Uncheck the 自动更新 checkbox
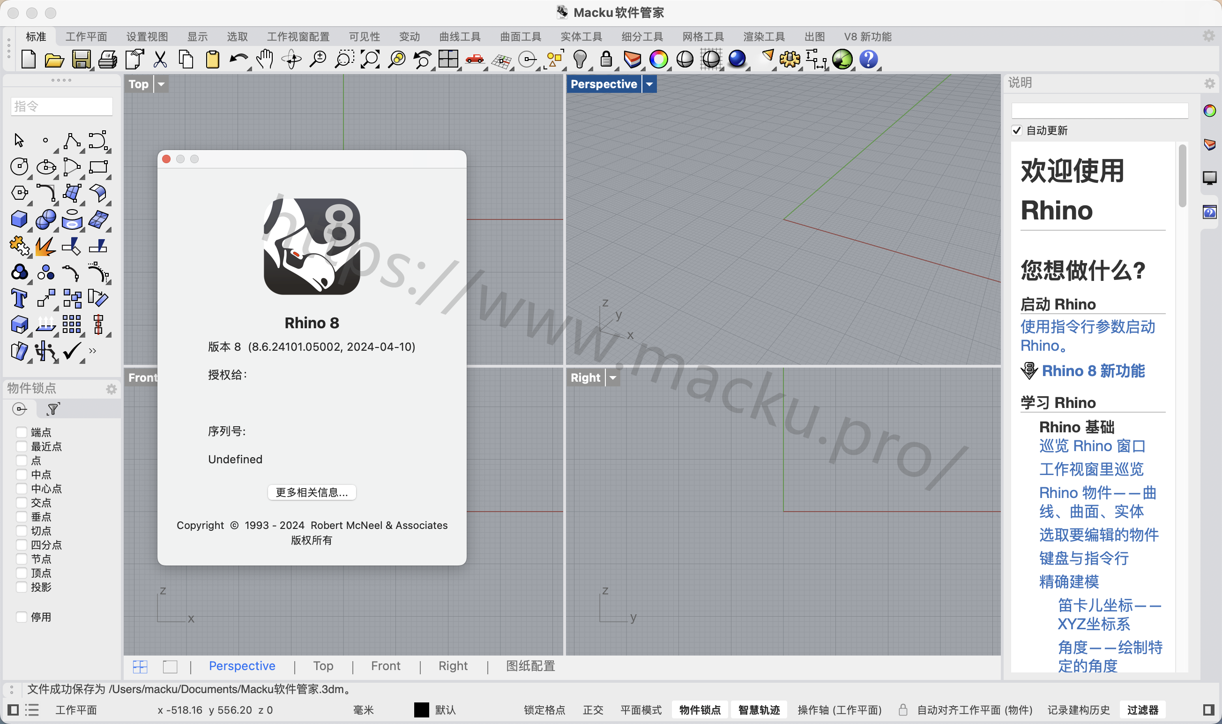This screenshot has height=724, width=1222. click(1017, 130)
